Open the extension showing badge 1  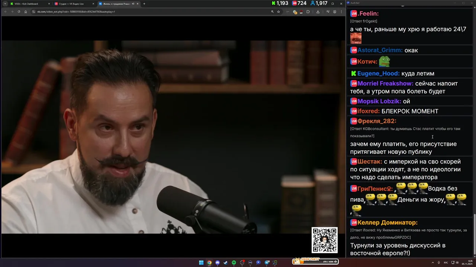[x=295, y=11]
